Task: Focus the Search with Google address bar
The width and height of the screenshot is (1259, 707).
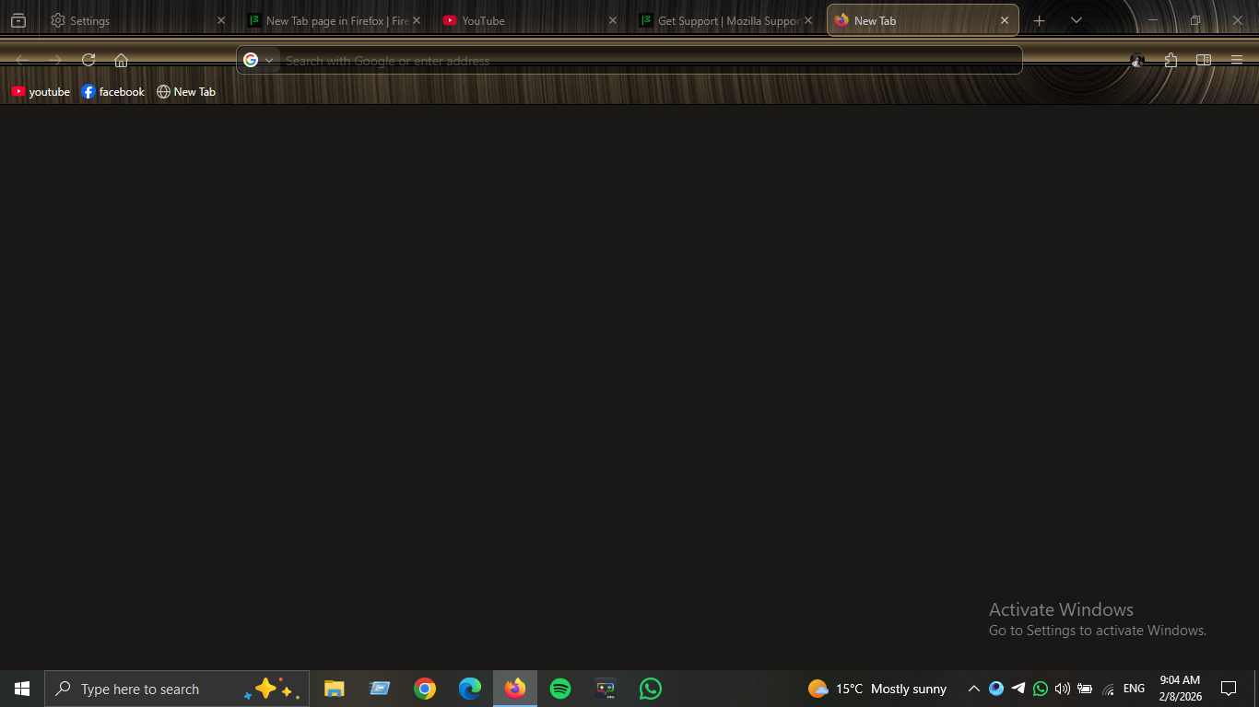Action: click(629, 60)
